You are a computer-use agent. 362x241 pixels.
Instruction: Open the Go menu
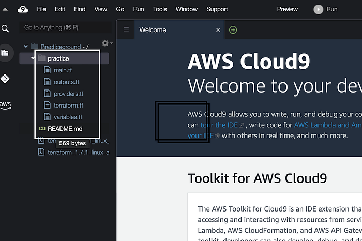[120, 9]
